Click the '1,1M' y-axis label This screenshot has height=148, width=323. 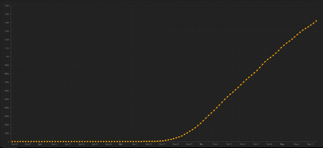(x=6, y=48)
